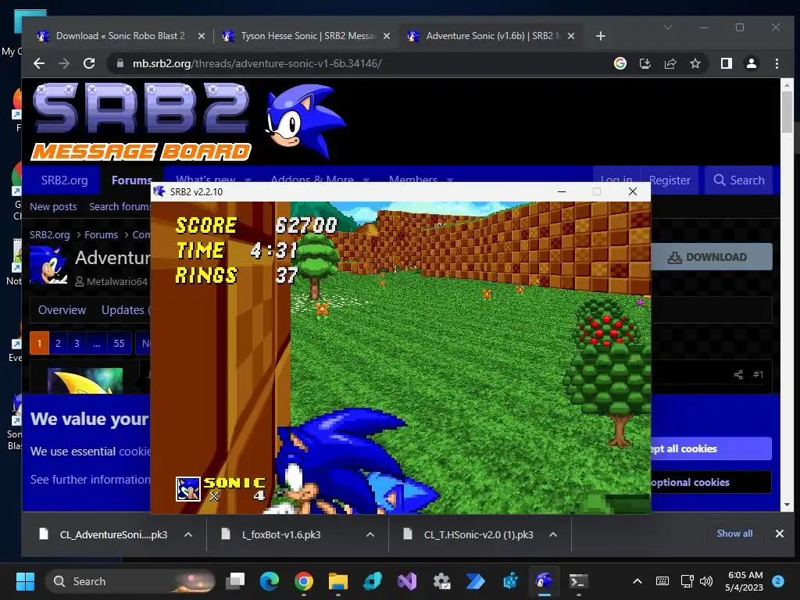Expand the page jump ellipsis
This screenshot has height=600, width=800.
pos(96,344)
